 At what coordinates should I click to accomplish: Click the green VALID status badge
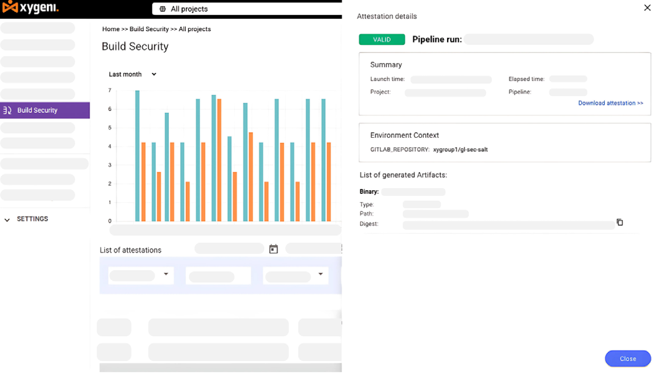[x=382, y=39]
